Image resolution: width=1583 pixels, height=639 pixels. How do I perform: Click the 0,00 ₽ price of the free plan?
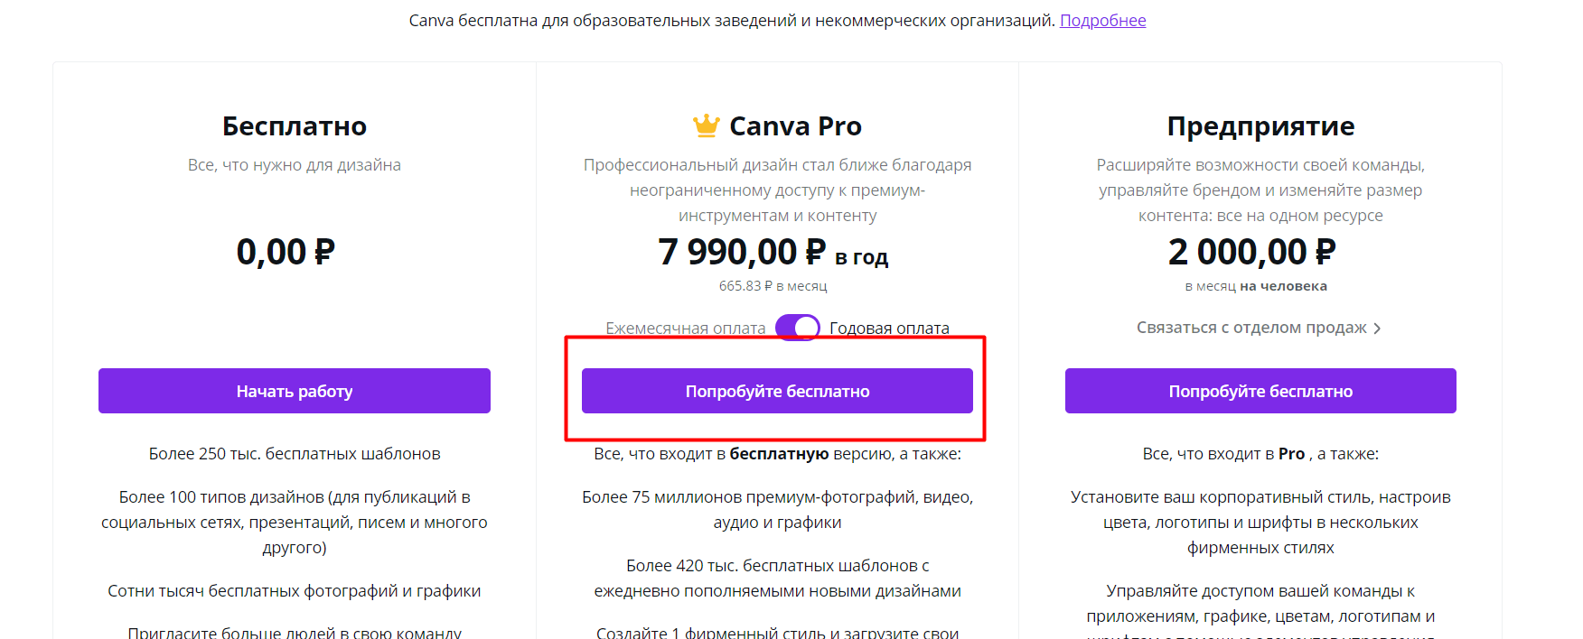pos(286,252)
